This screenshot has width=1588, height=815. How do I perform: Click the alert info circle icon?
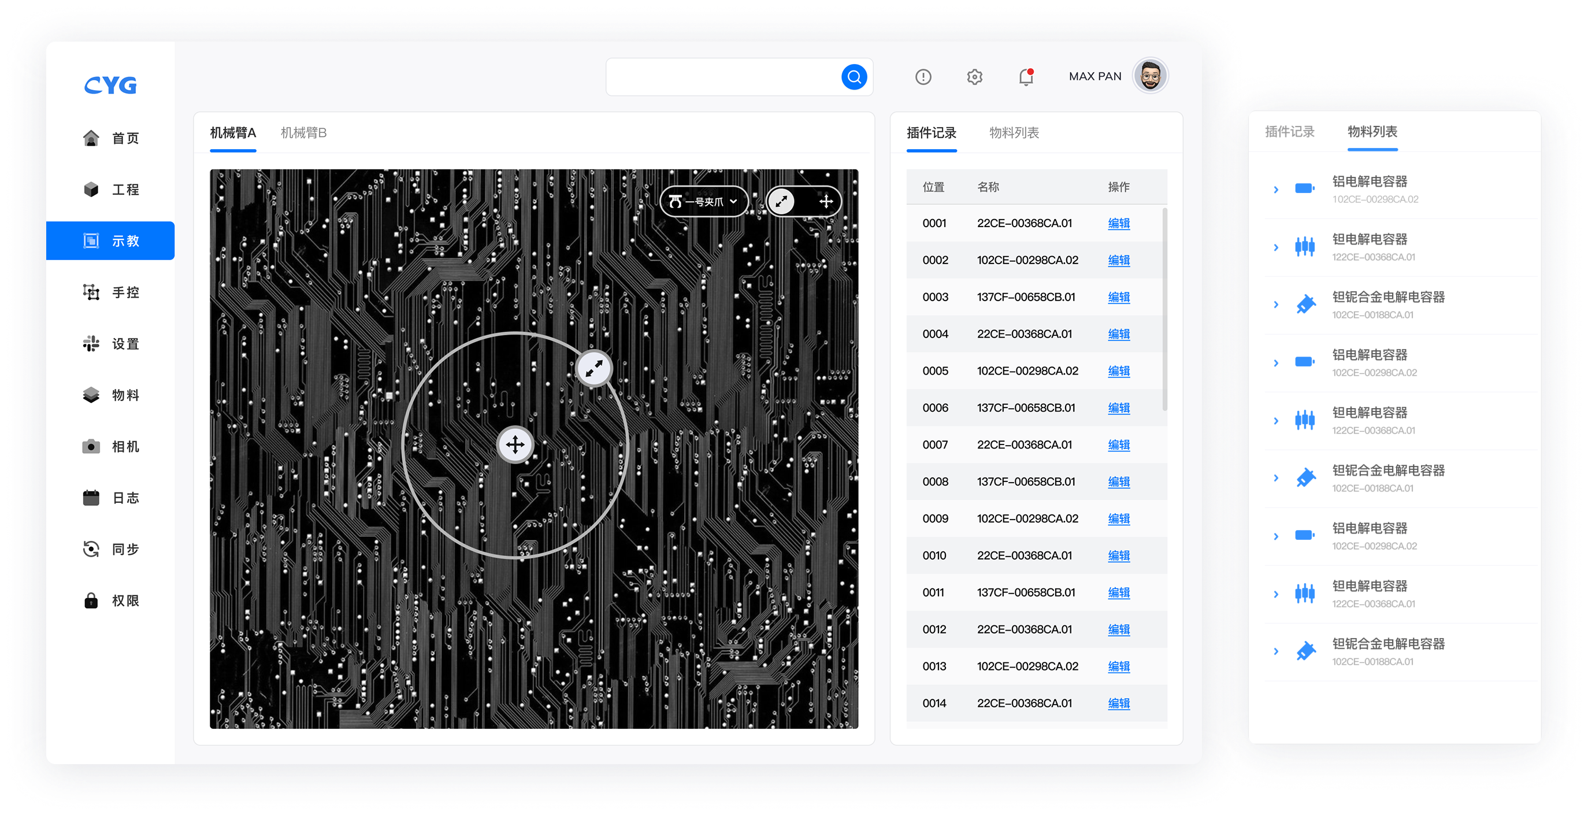click(x=923, y=77)
